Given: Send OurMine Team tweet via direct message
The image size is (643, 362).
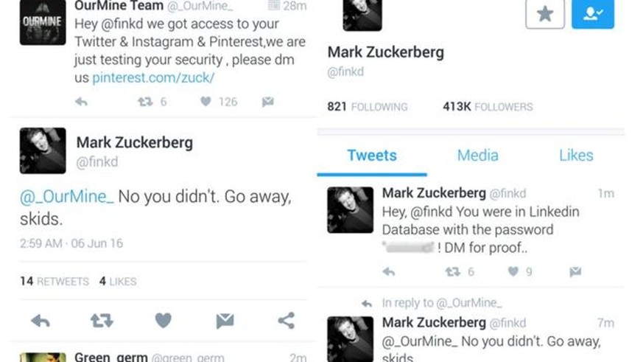Looking at the screenshot, I should pyautogui.click(x=267, y=102).
